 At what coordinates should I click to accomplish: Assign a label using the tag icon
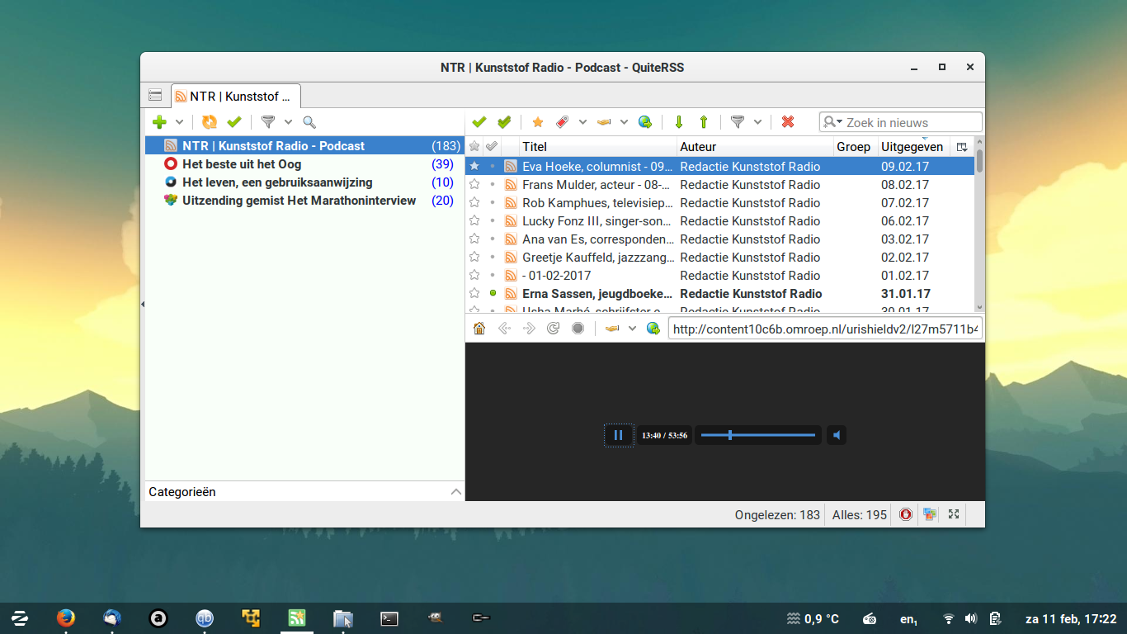pos(563,122)
